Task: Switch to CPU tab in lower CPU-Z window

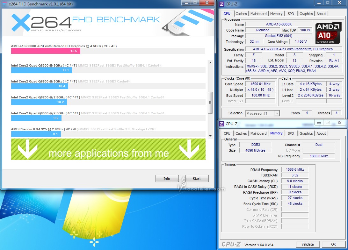Action: 227,133
